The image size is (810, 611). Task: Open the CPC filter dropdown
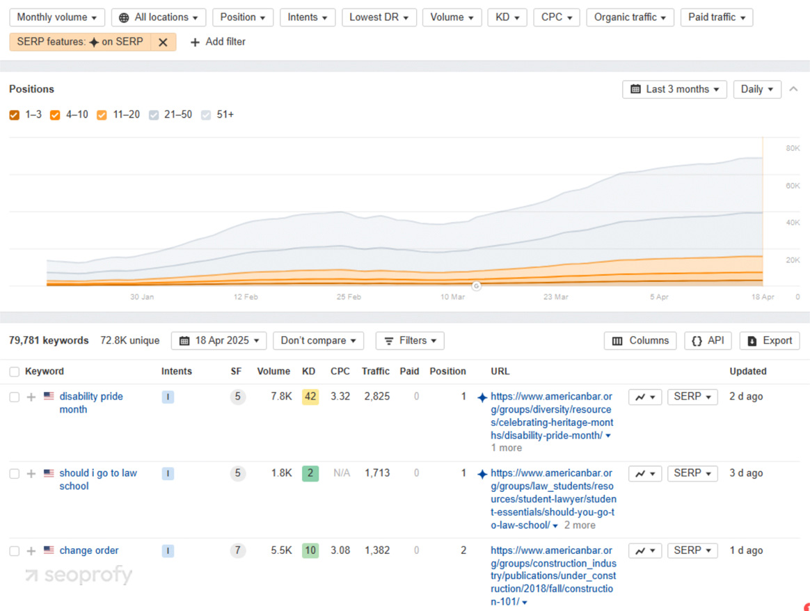coord(557,17)
